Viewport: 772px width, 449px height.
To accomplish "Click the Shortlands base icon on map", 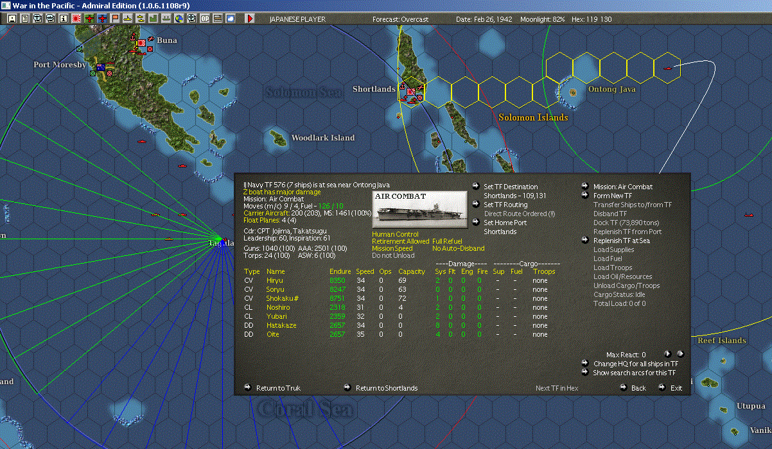I will [x=410, y=93].
